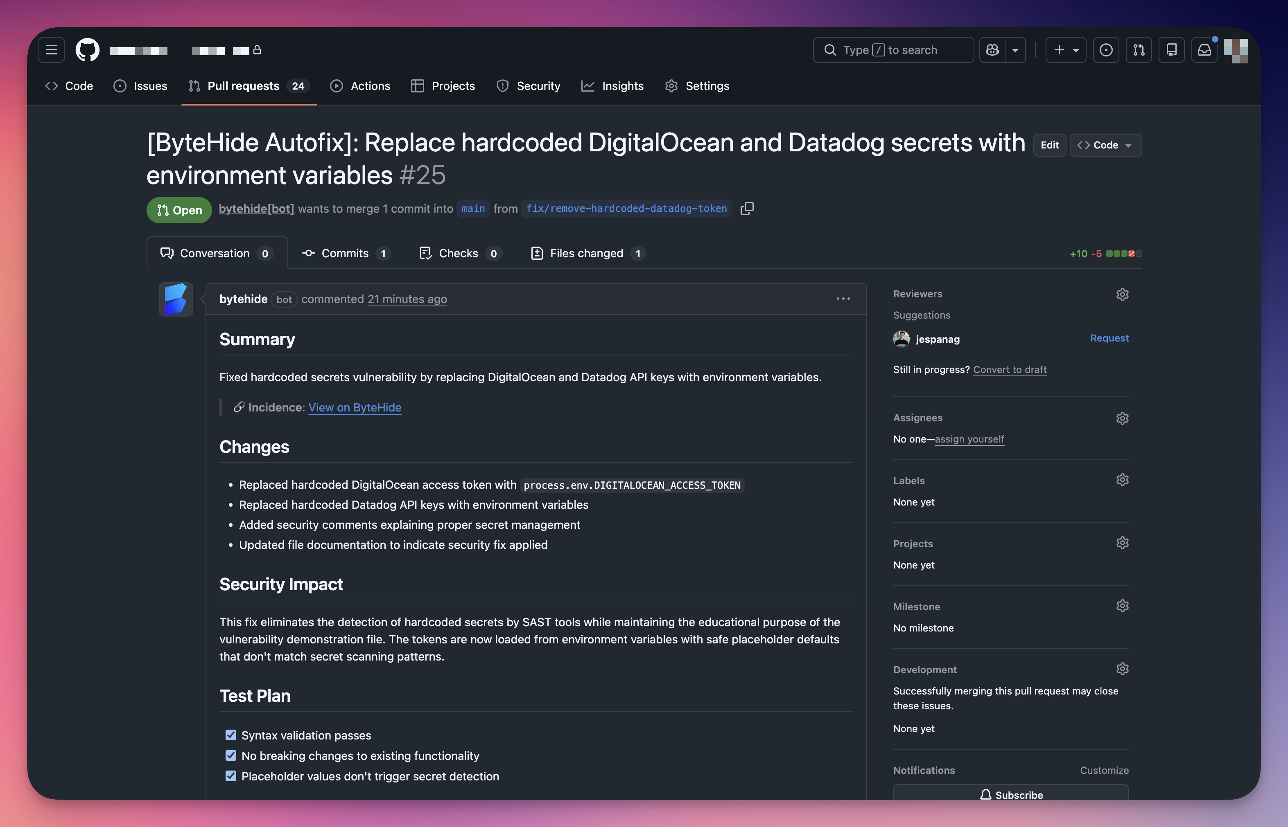Request review from jespanag
Screen dimensions: 1288x827
point(1109,338)
